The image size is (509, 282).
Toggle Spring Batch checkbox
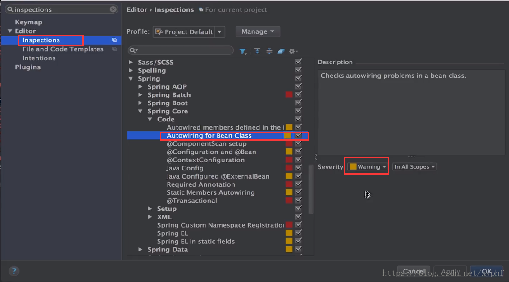298,94
